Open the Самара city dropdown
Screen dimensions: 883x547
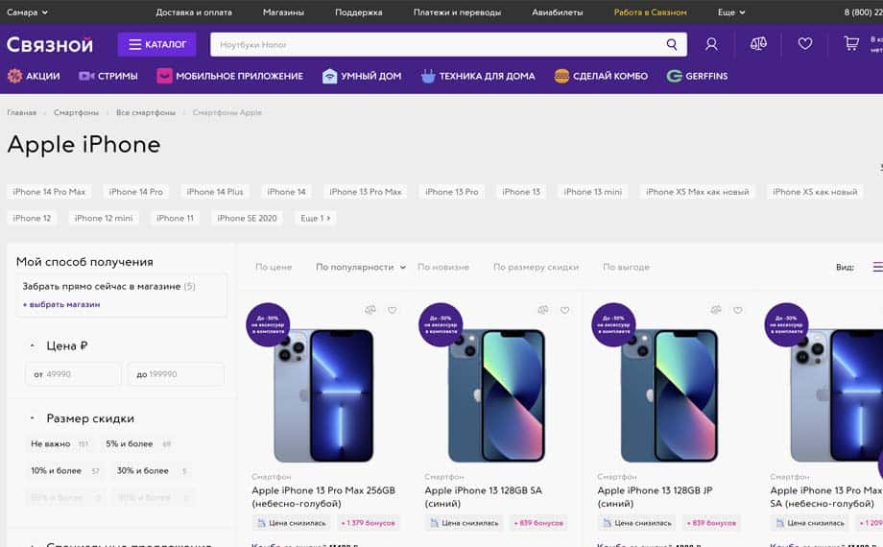click(27, 12)
